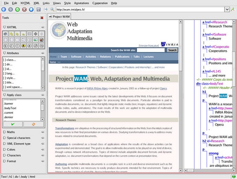The width and height of the screenshot is (237, 179).
Task: Apply code style with the C icon
Action: (17, 46)
